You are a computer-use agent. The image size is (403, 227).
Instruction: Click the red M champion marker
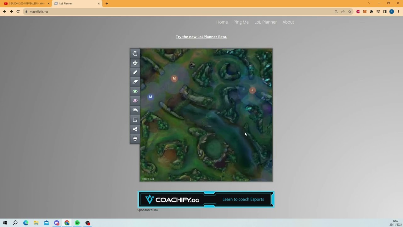pyautogui.click(x=174, y=79)
